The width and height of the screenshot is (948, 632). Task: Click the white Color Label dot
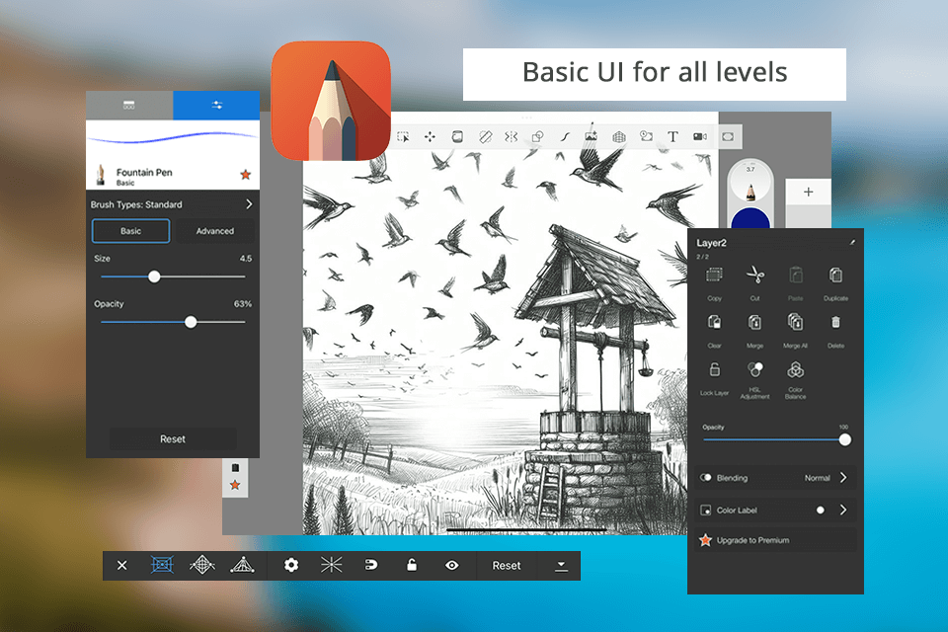(821, 510)
